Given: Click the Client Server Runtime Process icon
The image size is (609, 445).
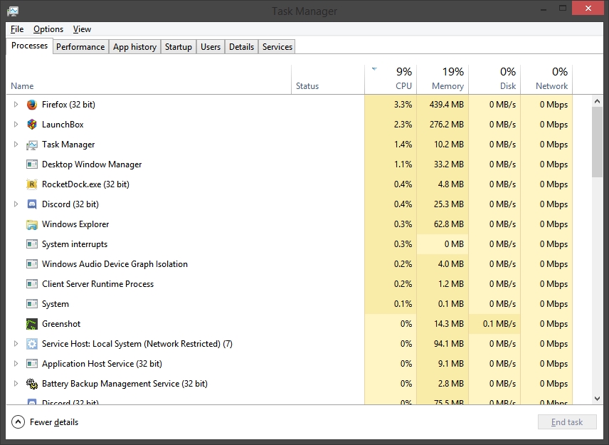Looking at the screenshot, I should pos(32,284).
